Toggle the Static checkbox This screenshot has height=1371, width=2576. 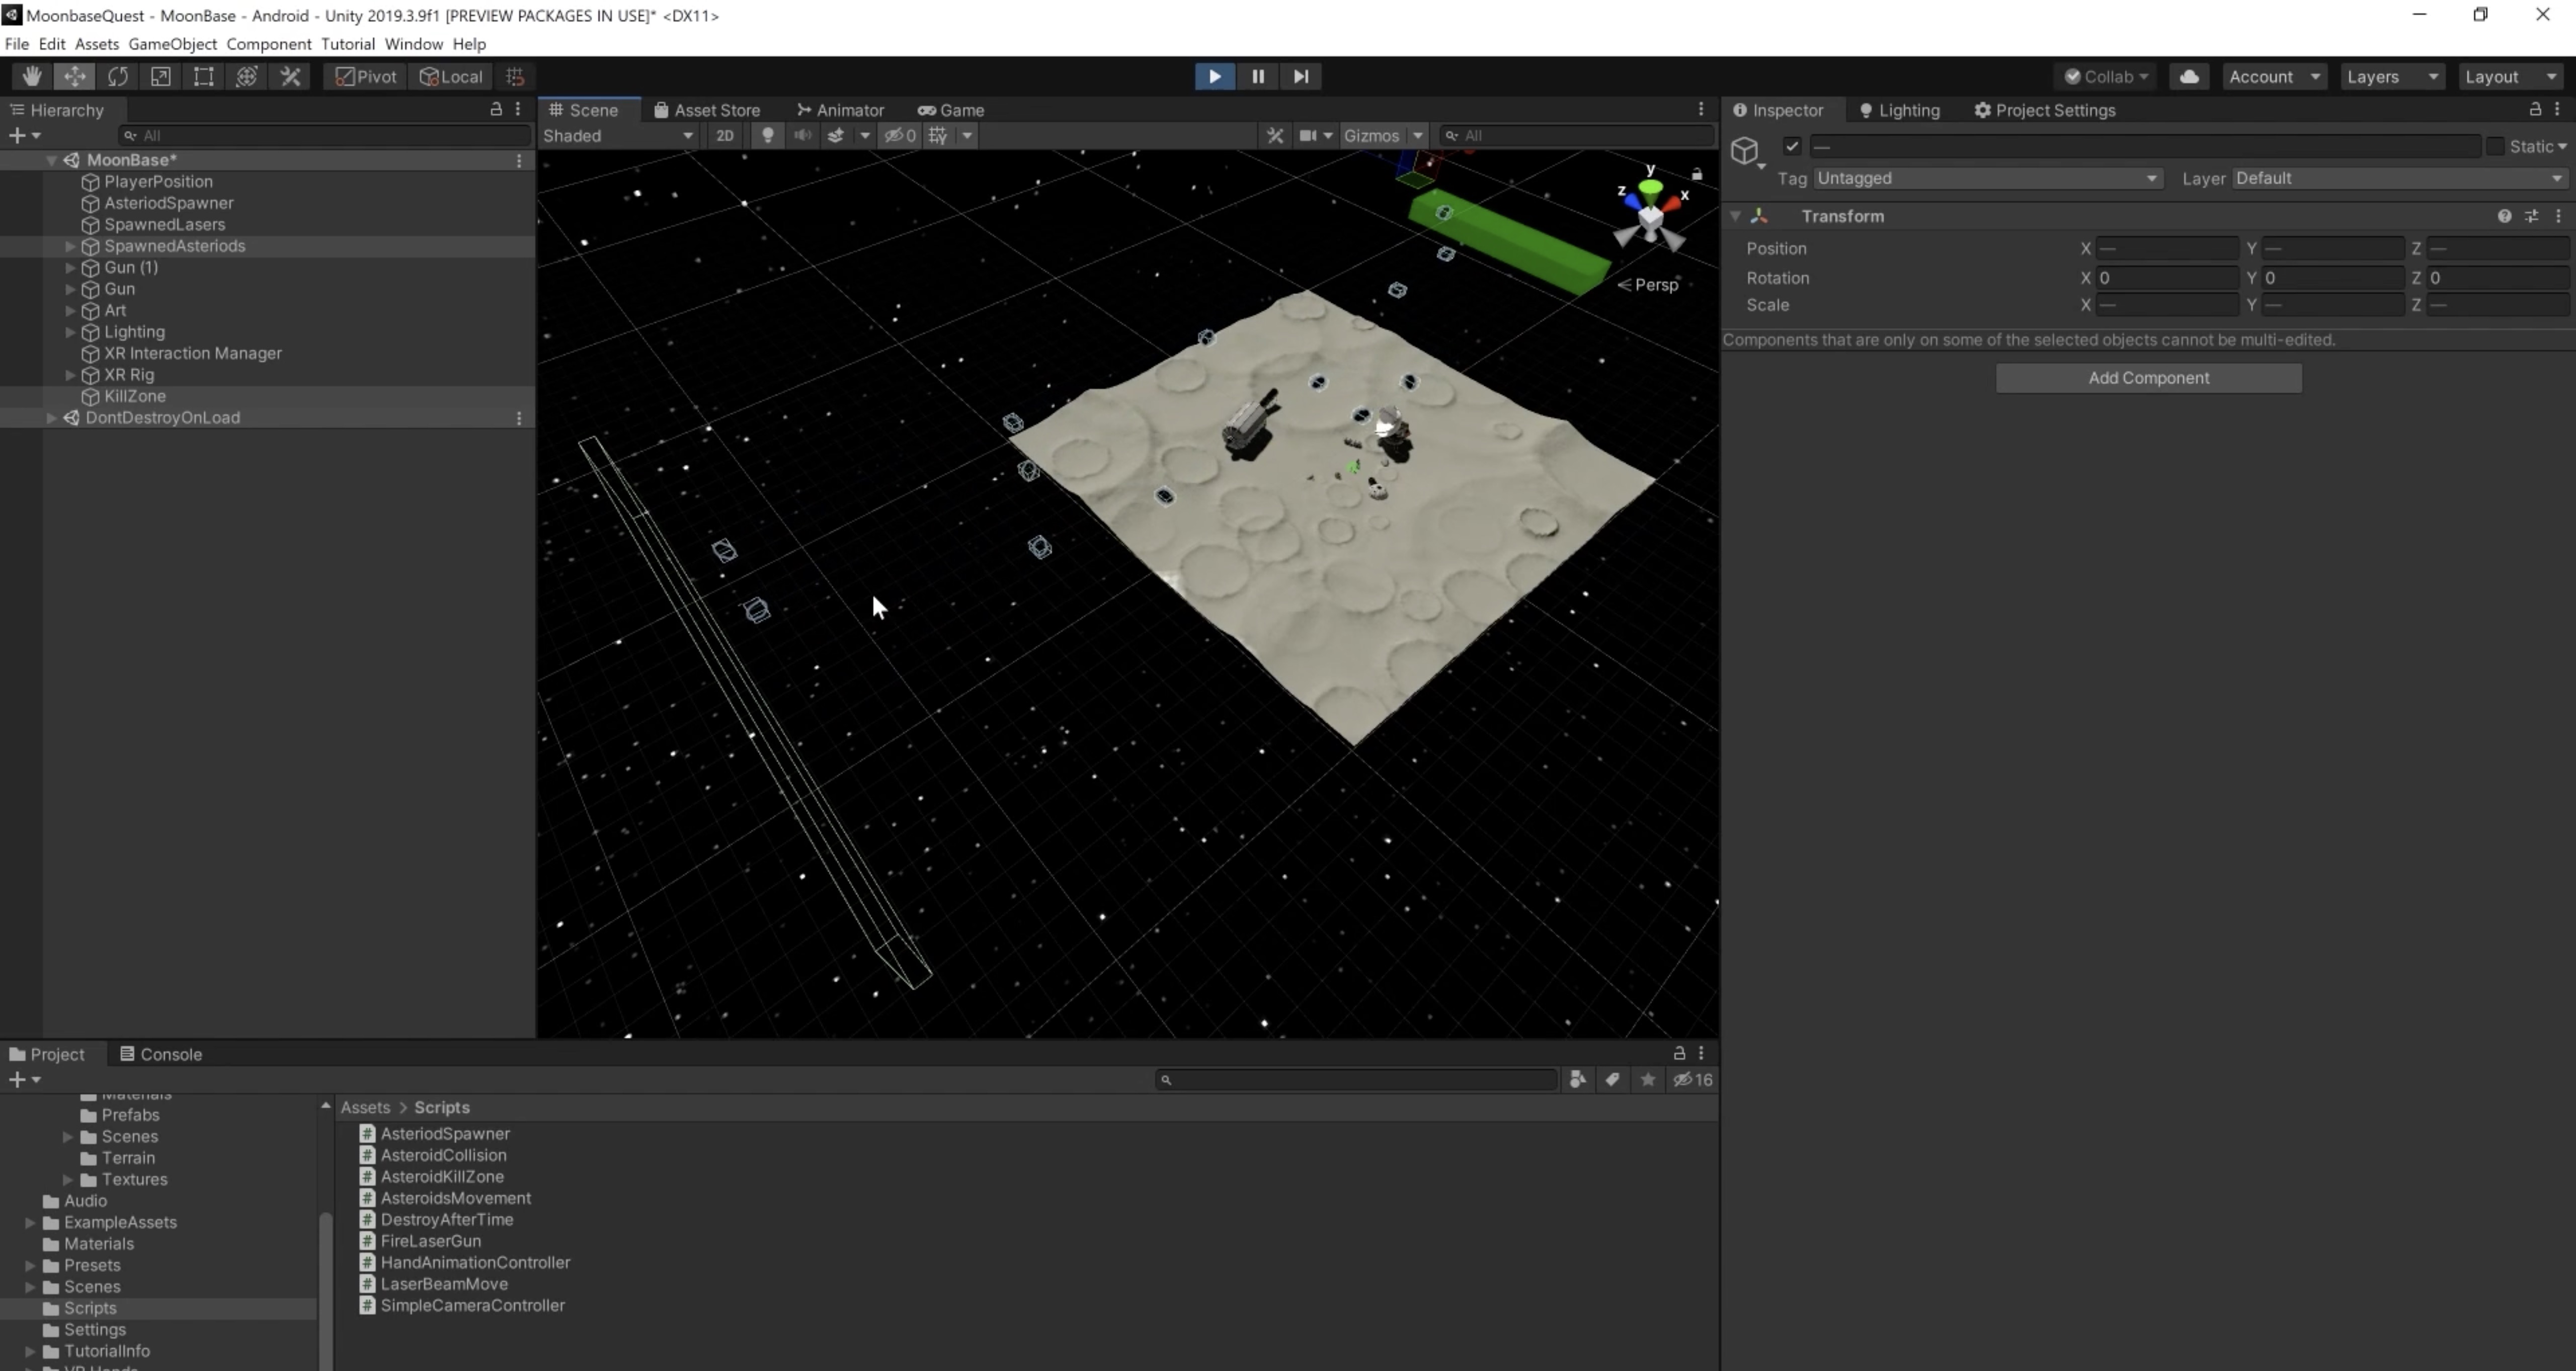(x=2495, y=146)
